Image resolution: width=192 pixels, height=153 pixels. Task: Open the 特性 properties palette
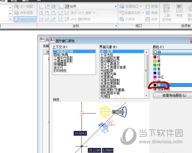coord(180,11)
